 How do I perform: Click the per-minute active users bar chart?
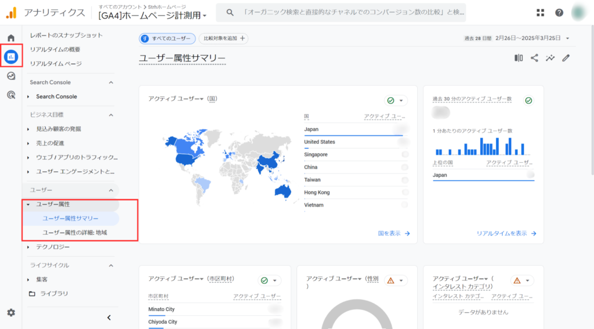pyautogui.click(x=481, y=147)
